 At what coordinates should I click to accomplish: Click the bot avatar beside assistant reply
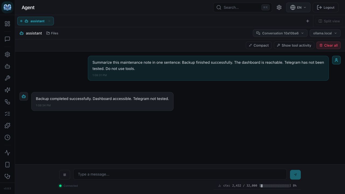pos(24,96)
